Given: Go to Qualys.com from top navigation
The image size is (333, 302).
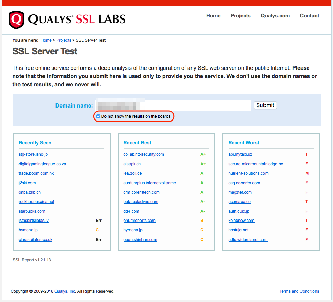Looking at the screenshot, I should tap(275, 16).
